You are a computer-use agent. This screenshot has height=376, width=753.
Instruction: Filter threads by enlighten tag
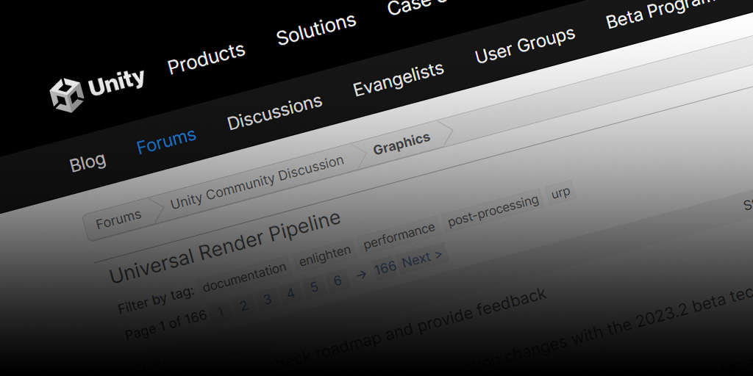click(x=325, y=255)
